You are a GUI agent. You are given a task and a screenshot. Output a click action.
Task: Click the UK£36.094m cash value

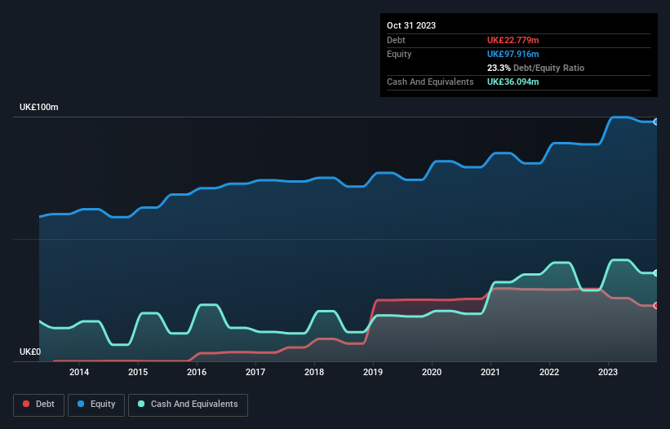(512, 82)
